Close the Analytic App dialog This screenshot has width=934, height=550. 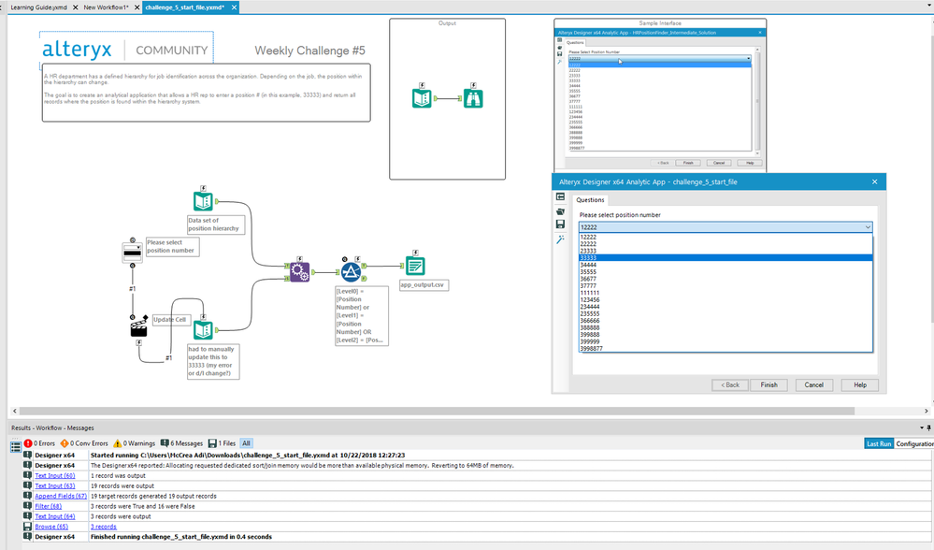click(x=874, y=181)
